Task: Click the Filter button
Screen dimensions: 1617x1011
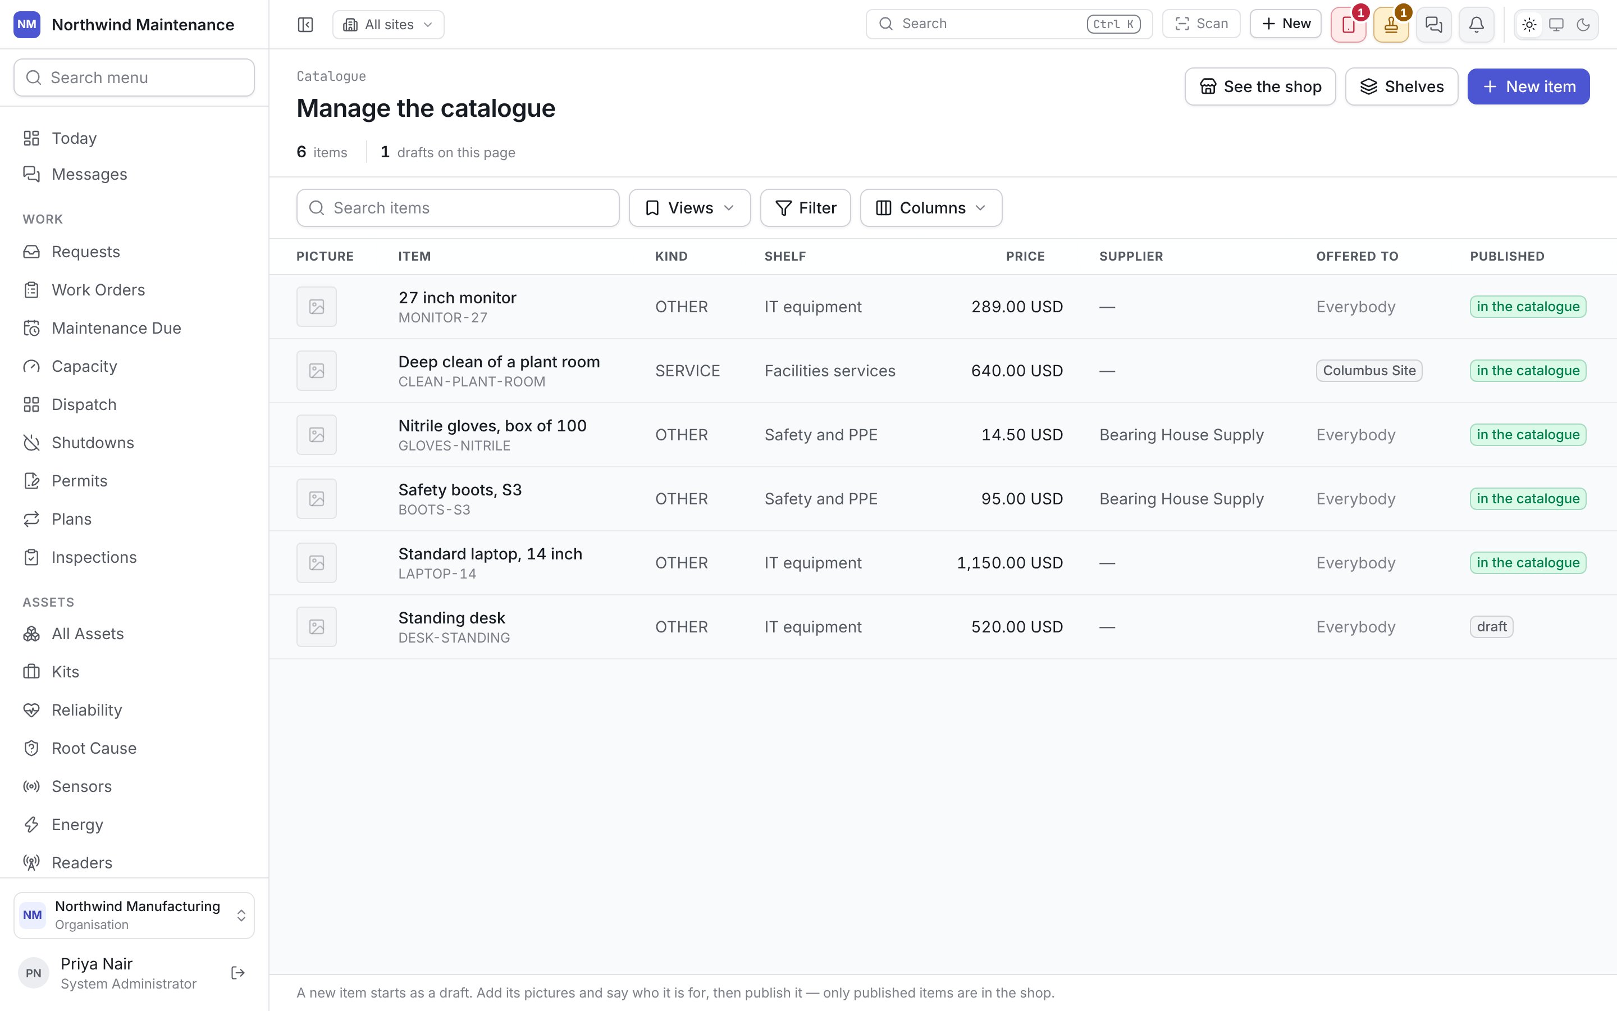Action: [805, 208]
